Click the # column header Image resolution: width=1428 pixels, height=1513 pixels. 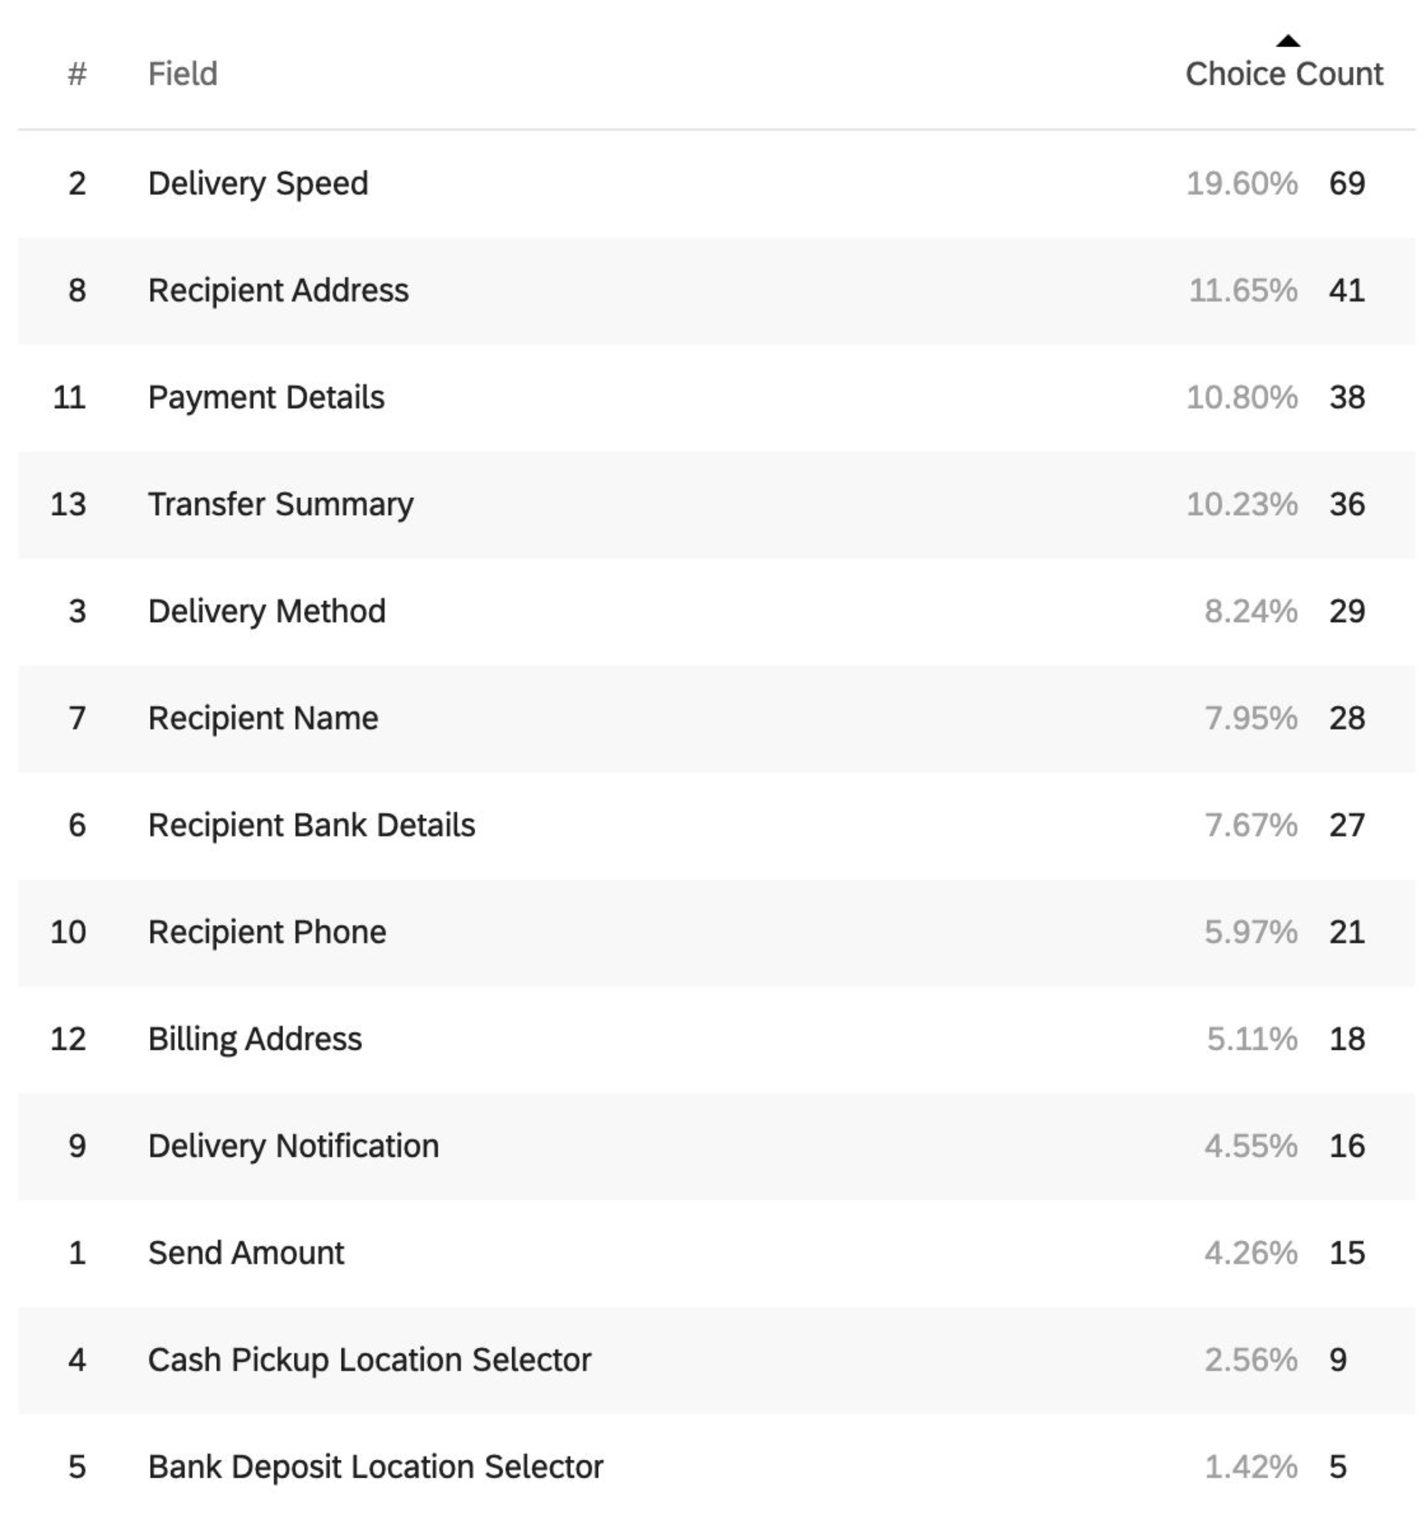pyautogui.click(x=77, y=74)
